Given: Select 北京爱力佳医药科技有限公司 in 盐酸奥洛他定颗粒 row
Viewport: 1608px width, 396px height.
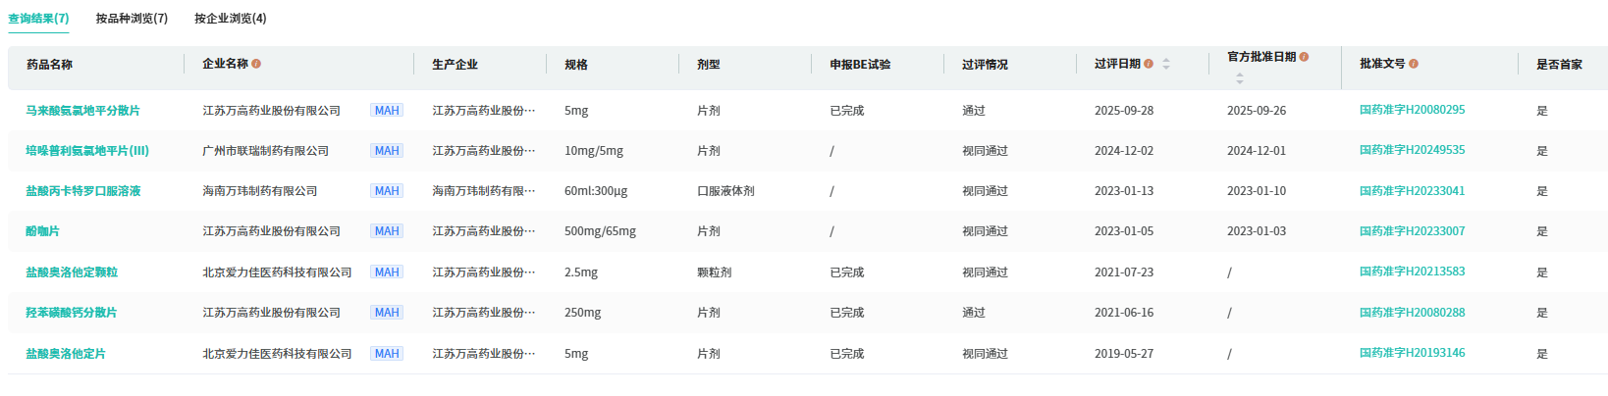Looking at the screenshot, I should pyautogui.click(x=277, y=272).
